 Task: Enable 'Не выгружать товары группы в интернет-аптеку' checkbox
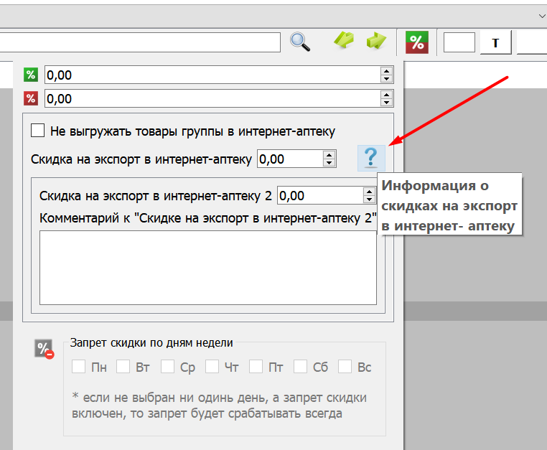[38, 131]
